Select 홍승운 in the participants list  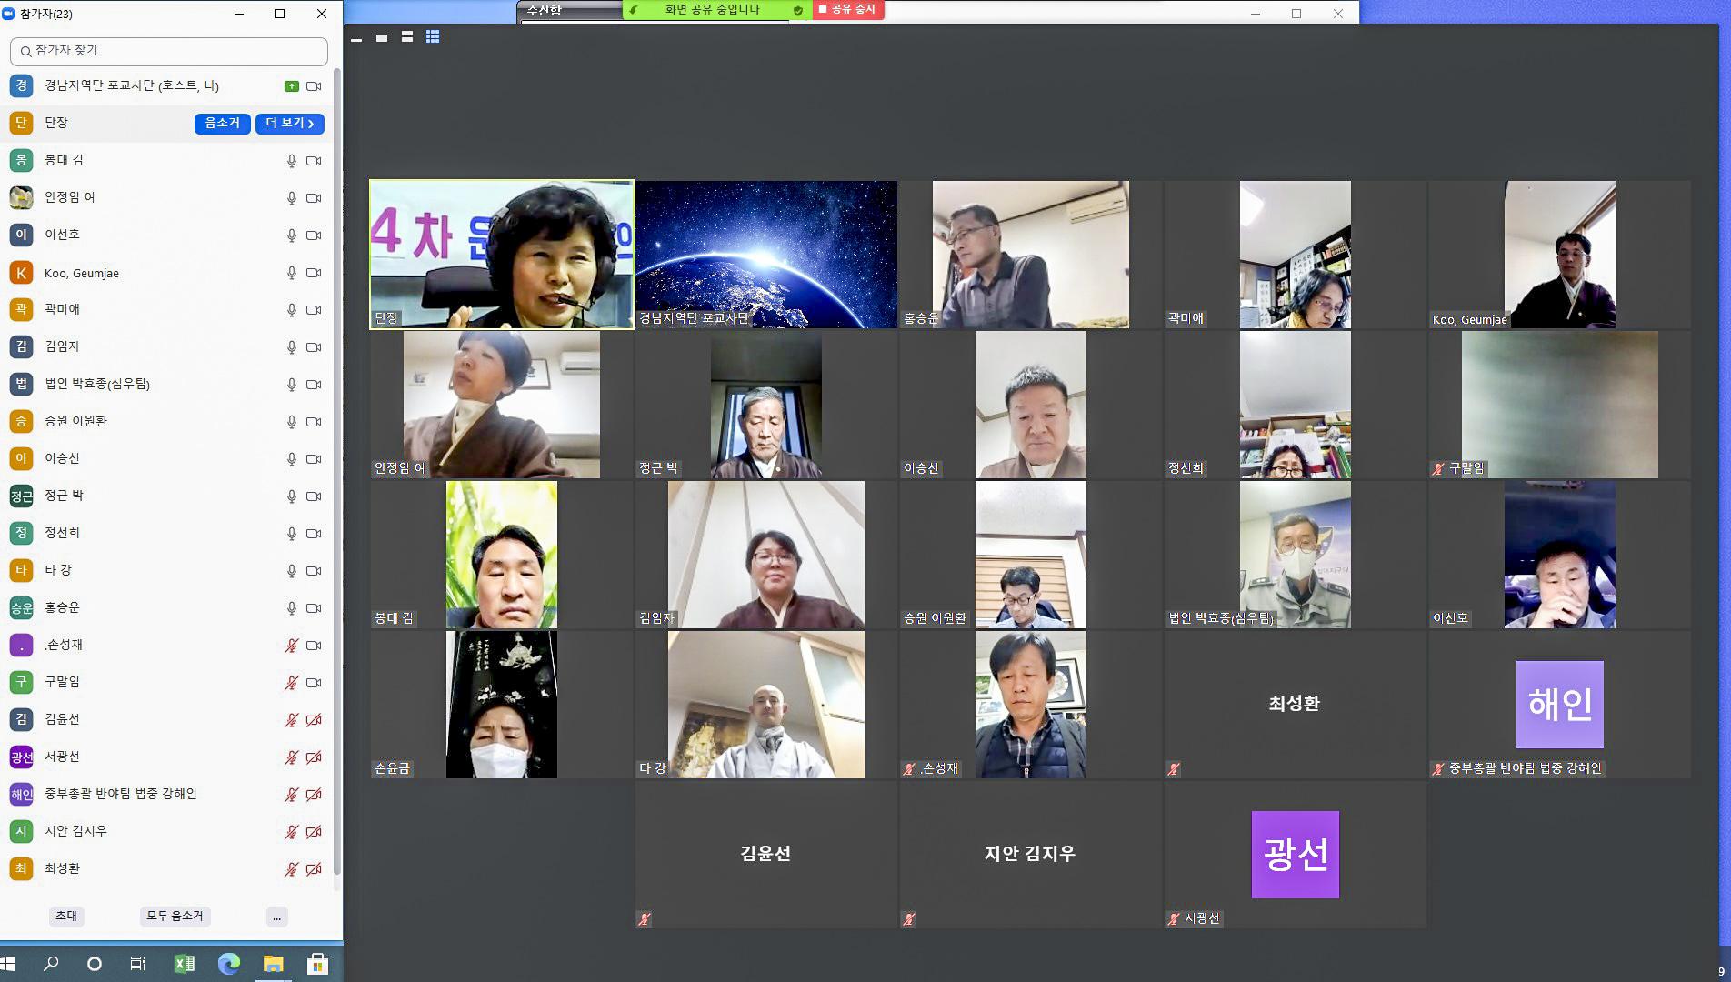pyautogui.click(x=62, y=607)
